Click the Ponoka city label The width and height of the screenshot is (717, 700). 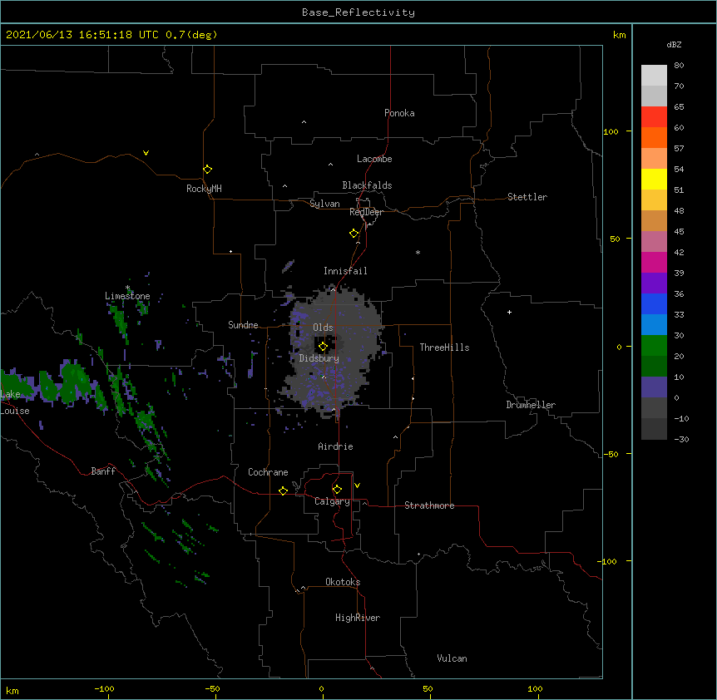click(x=399, y=113)
